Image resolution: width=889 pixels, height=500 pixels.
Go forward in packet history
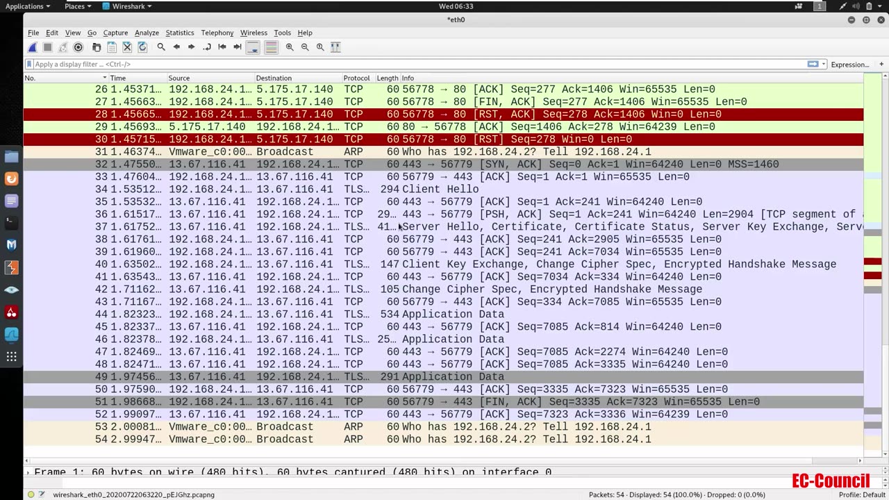(x=192, y=47)
